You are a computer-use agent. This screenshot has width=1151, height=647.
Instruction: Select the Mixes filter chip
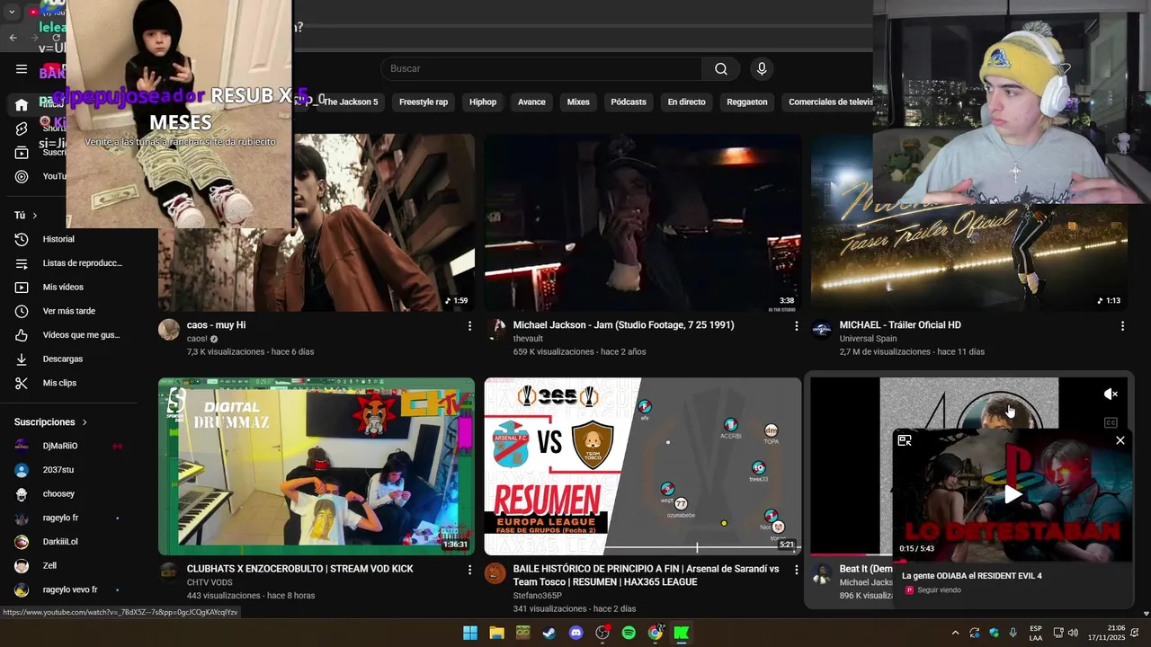(578, 102)
